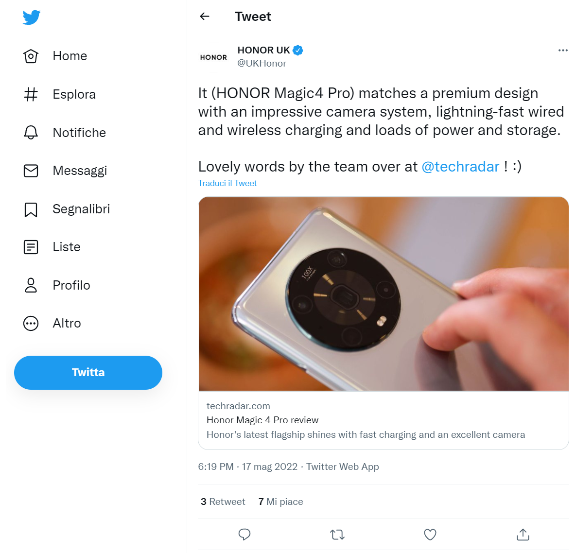This screenshot has width=576, height=553.
Task: Open the Honor Magic 4 Pro photo
Action: (384, 294)
